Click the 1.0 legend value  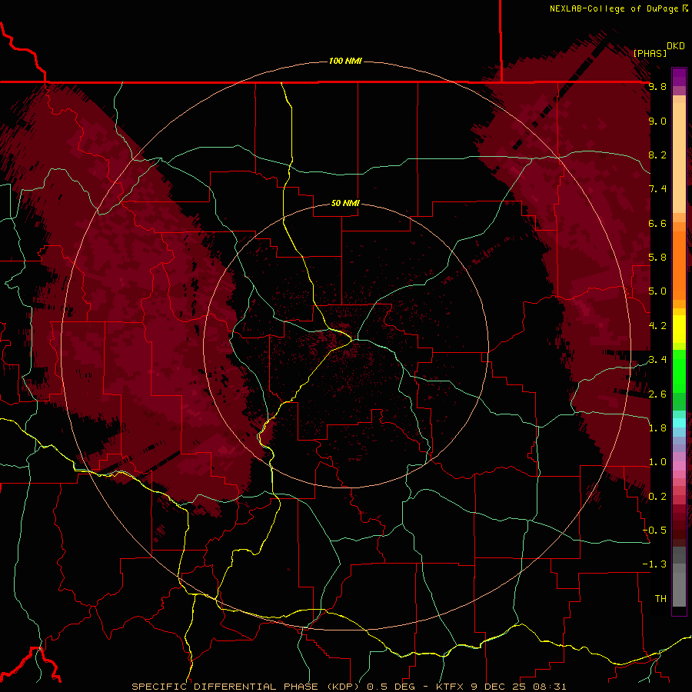point(657,462)
